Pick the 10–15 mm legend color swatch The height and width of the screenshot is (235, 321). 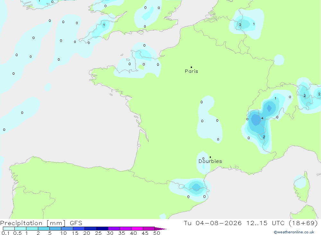point(67,229)
